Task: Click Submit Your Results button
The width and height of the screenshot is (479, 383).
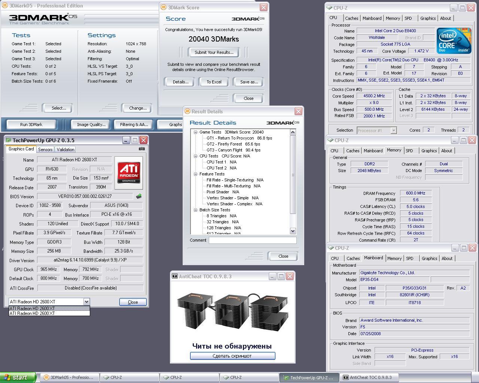Action: click(214, 52)
